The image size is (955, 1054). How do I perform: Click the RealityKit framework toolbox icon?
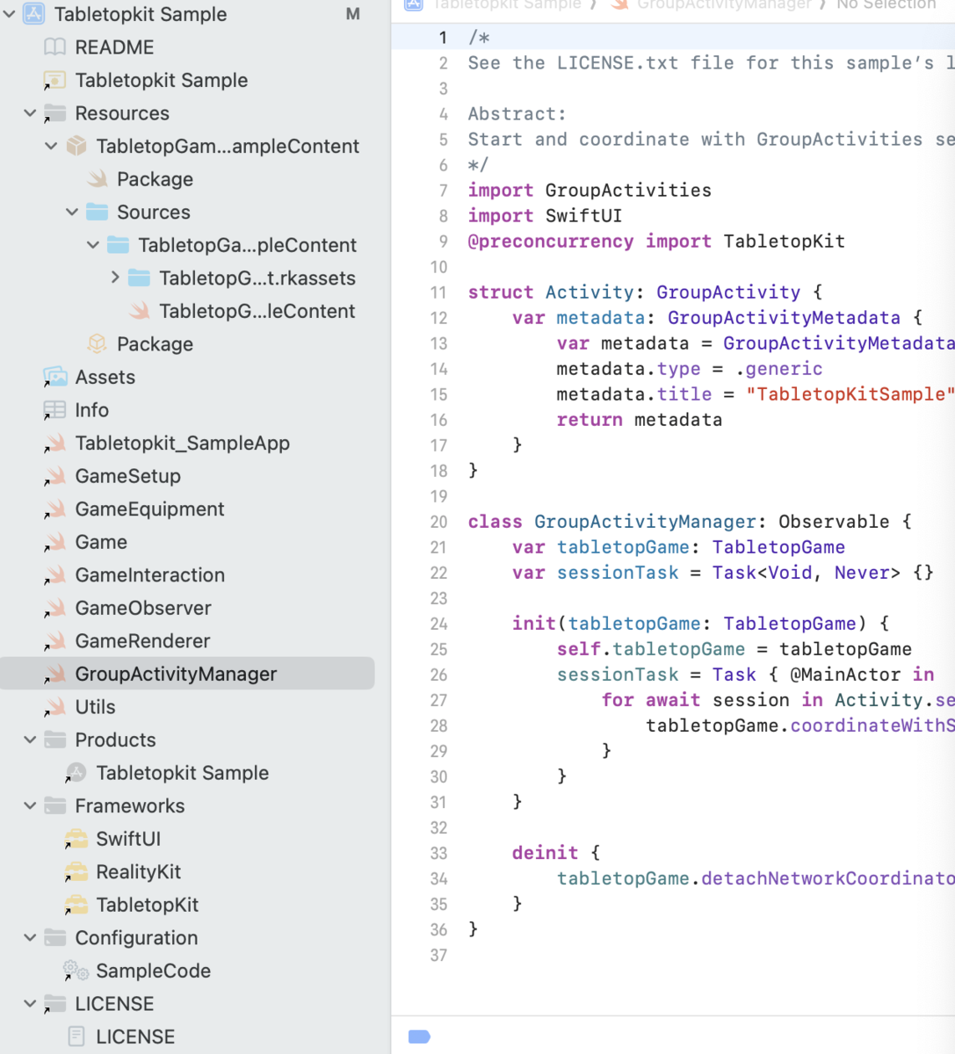click(x=76, y=871)
